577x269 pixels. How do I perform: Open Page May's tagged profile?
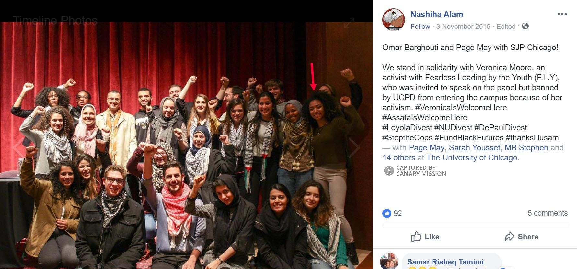[x=426, y=148]
